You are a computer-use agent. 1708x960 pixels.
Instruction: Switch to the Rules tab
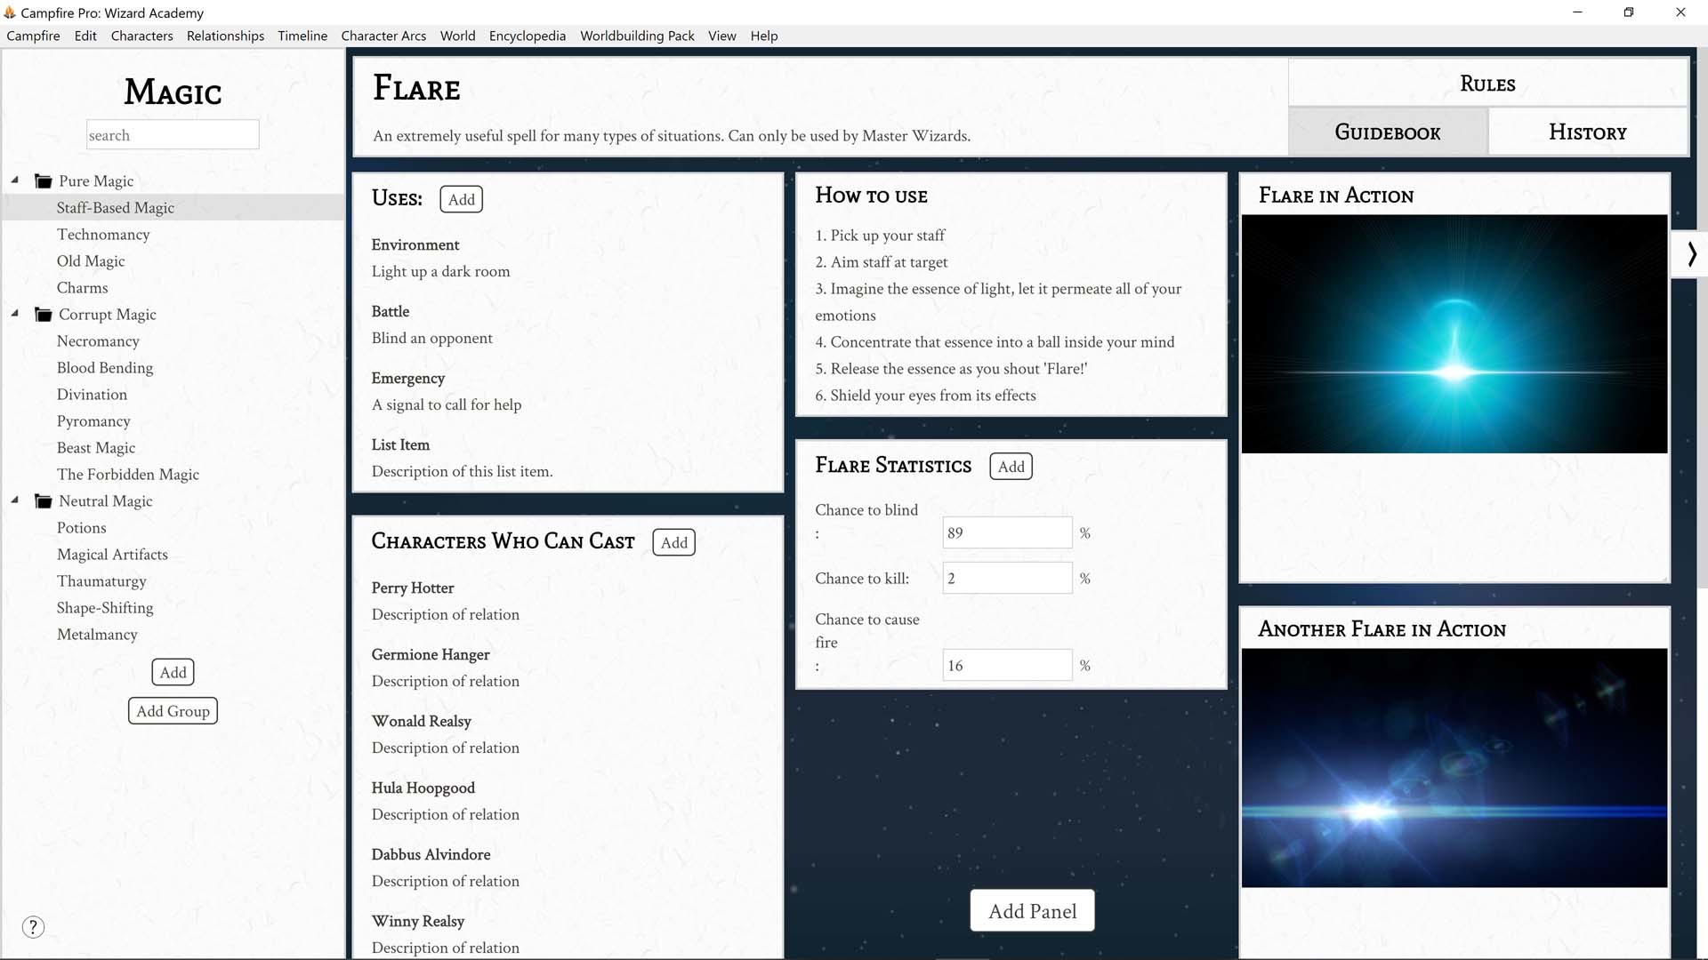click(x=1487, y=84)
